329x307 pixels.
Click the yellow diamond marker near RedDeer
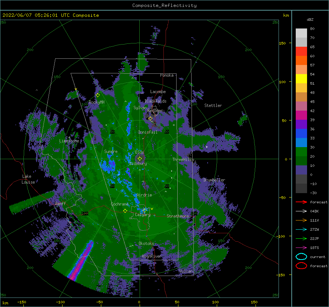[x=150, y=119]
